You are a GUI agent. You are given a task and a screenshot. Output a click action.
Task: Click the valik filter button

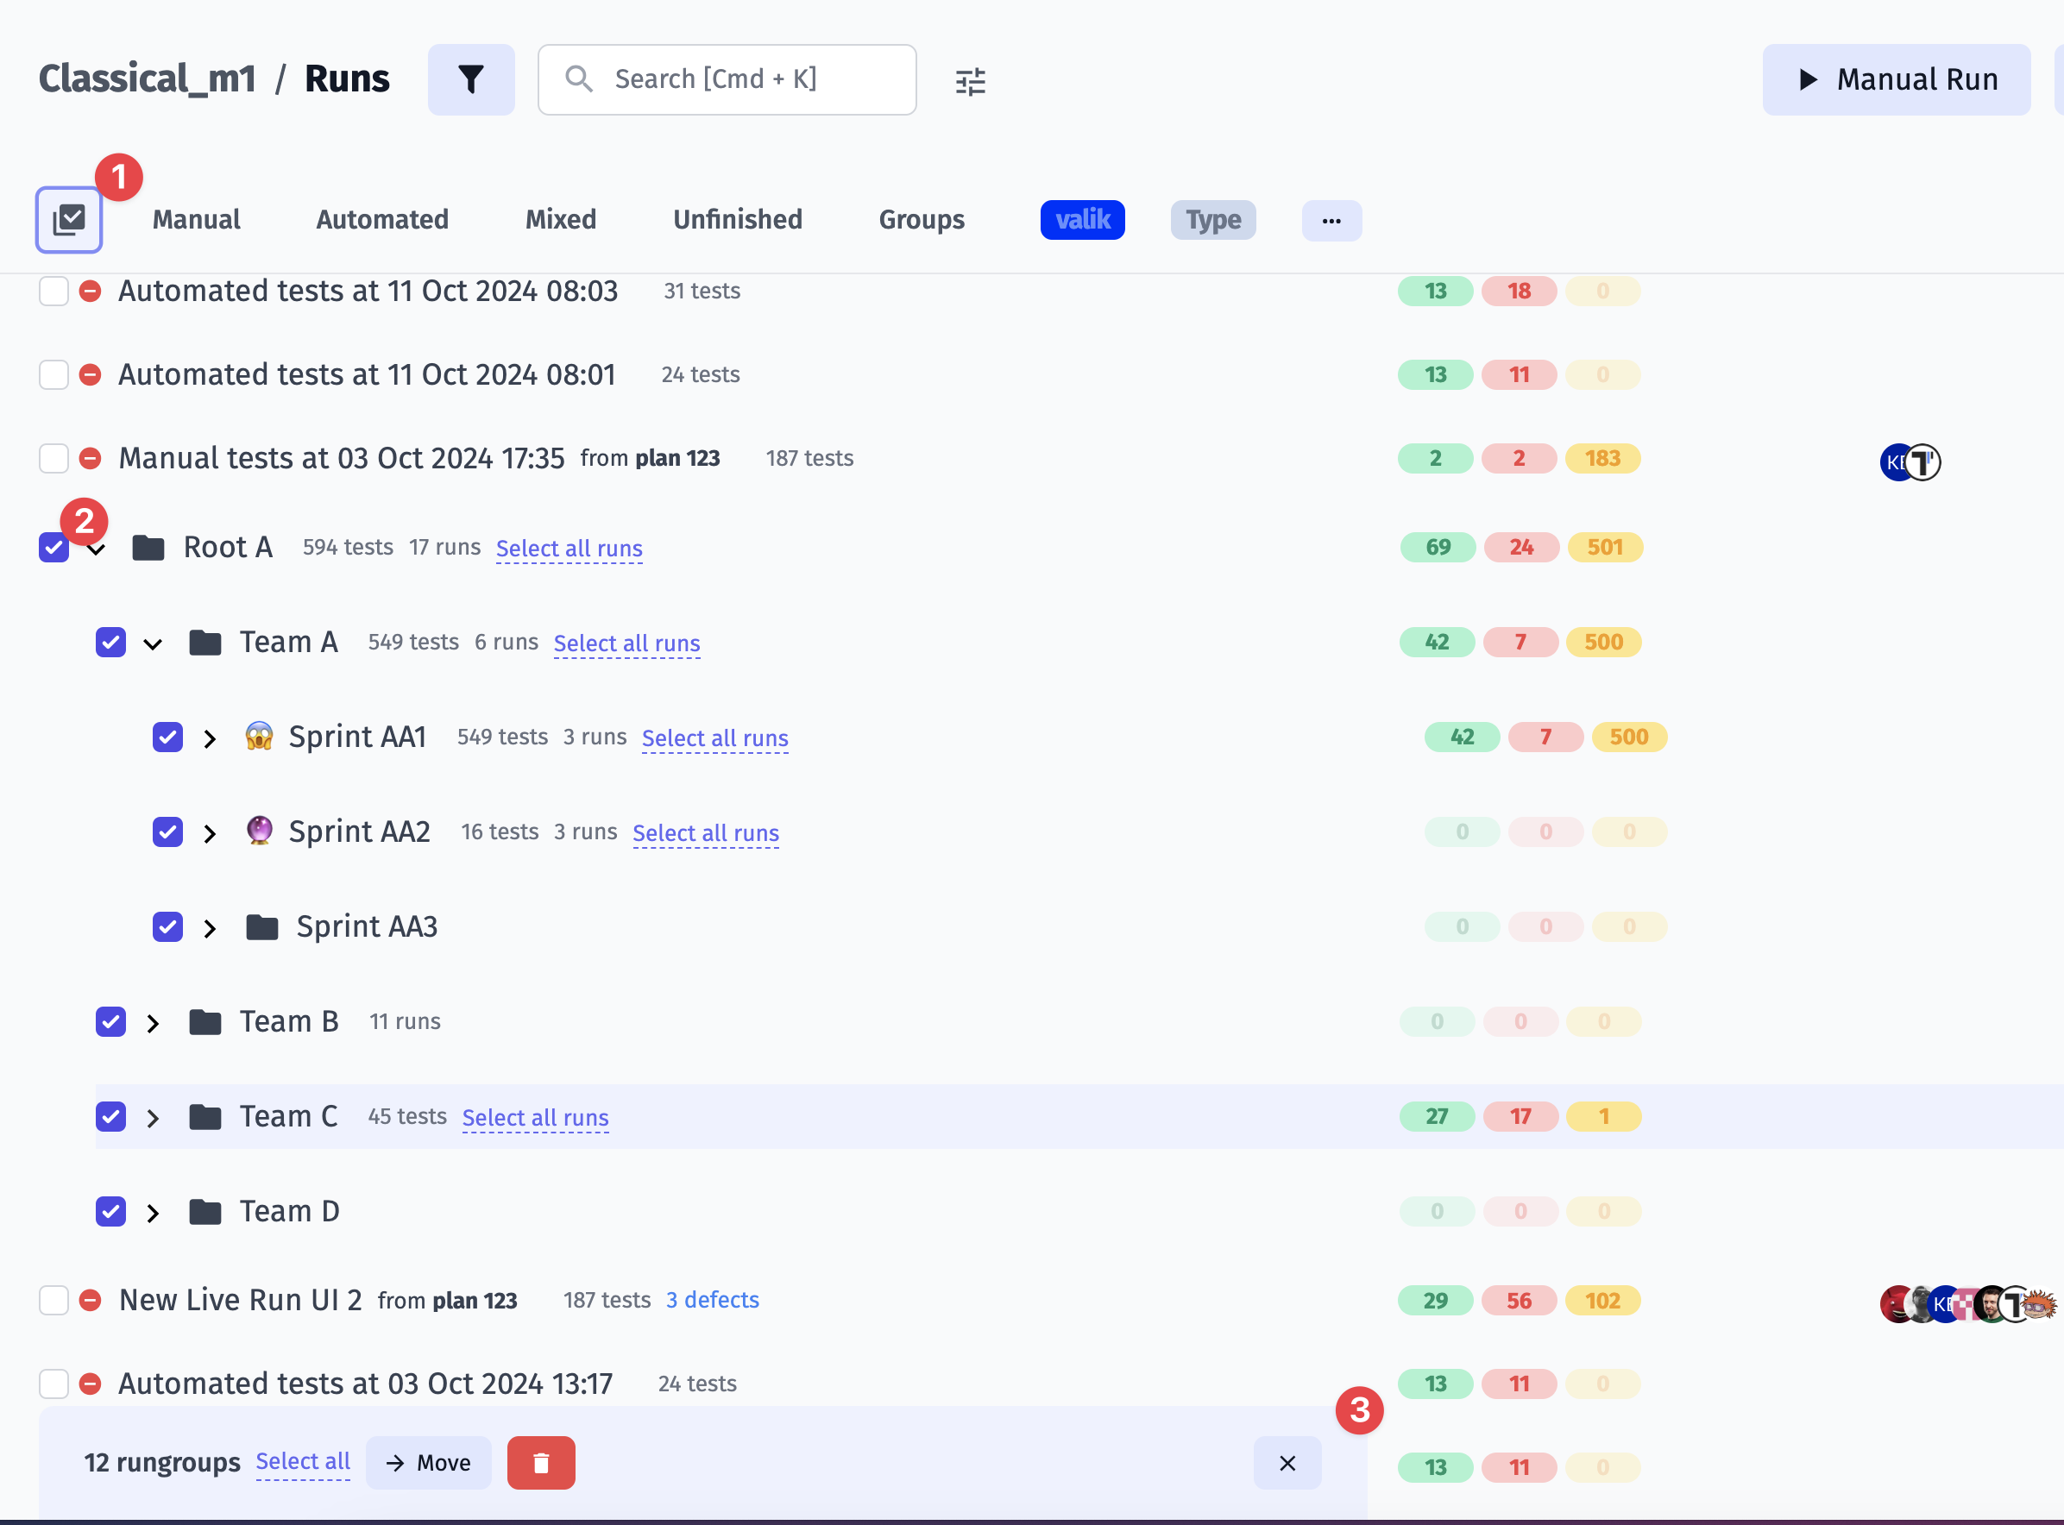pos(1085,219)
